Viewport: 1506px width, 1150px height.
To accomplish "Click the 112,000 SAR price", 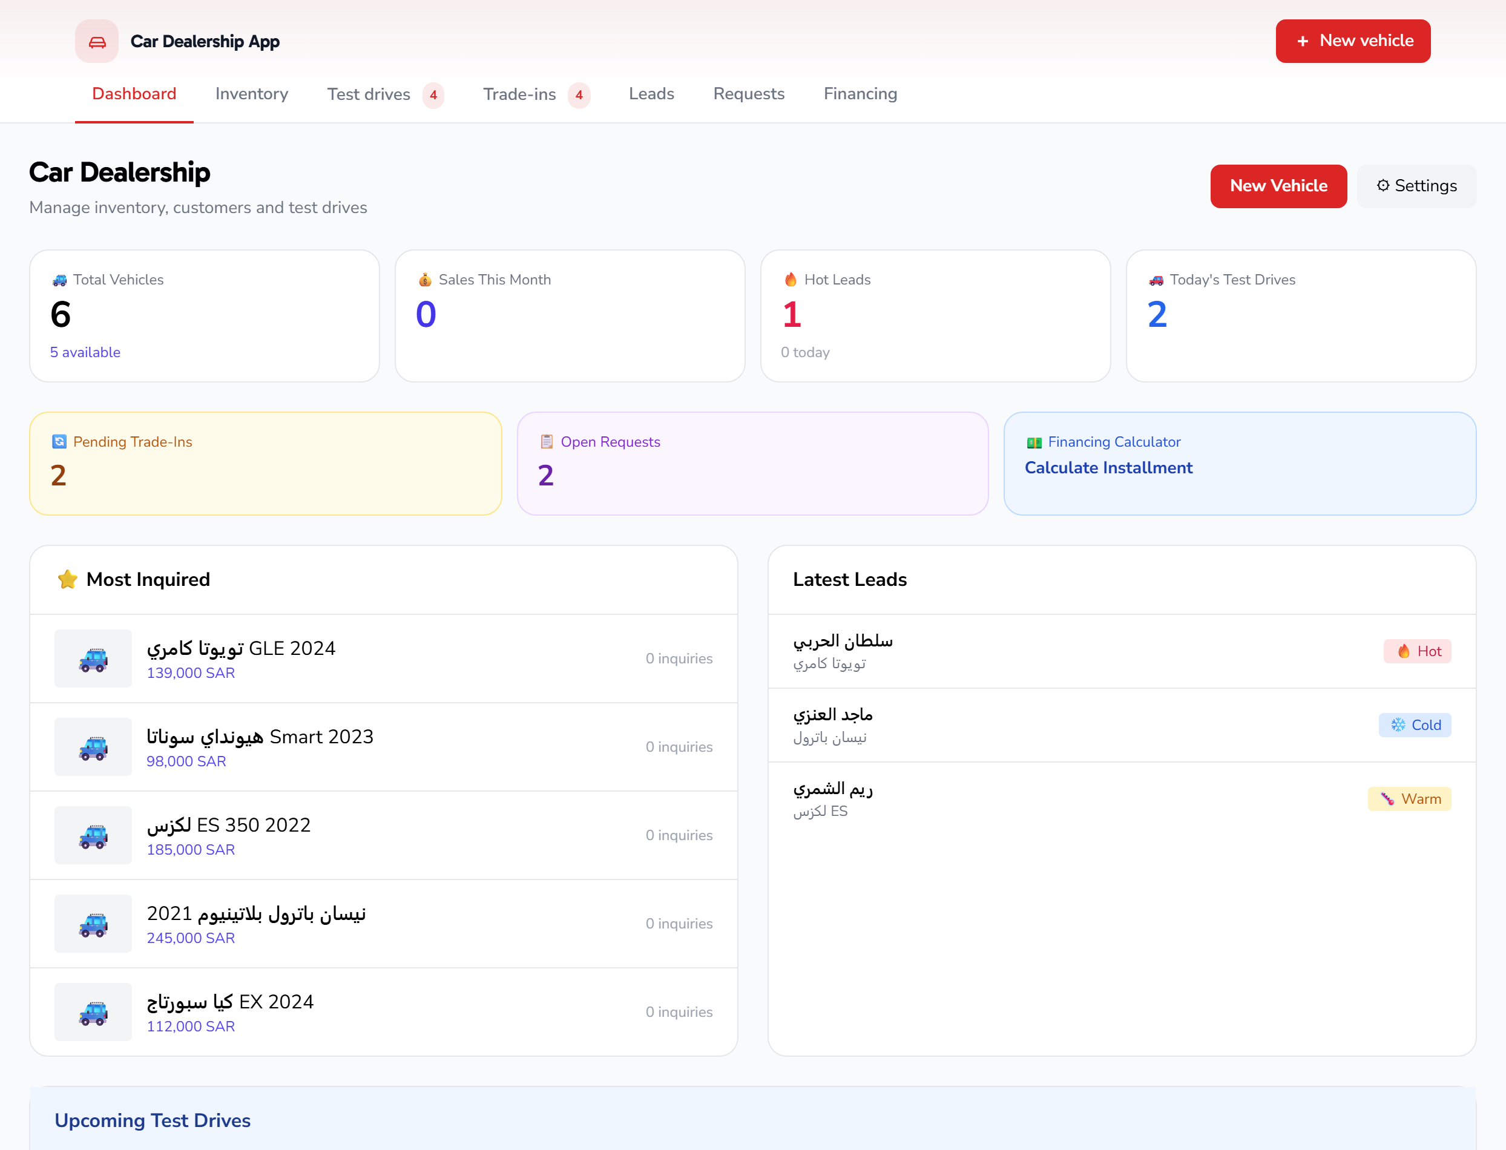I will coord(190,1026).
